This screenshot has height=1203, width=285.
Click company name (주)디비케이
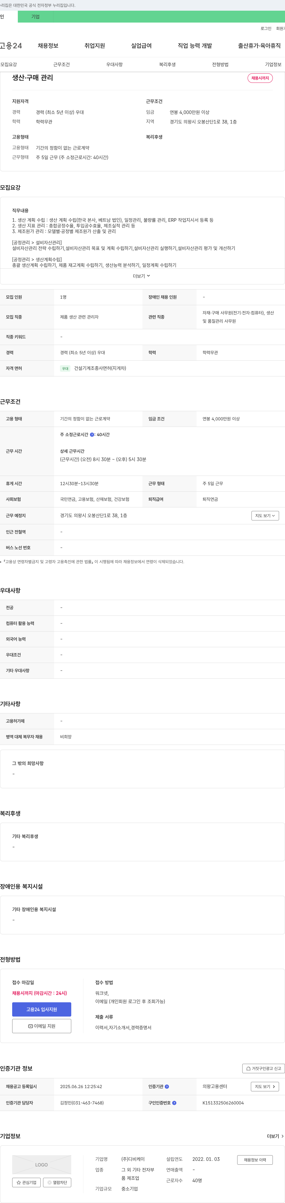pos(133,1159)
